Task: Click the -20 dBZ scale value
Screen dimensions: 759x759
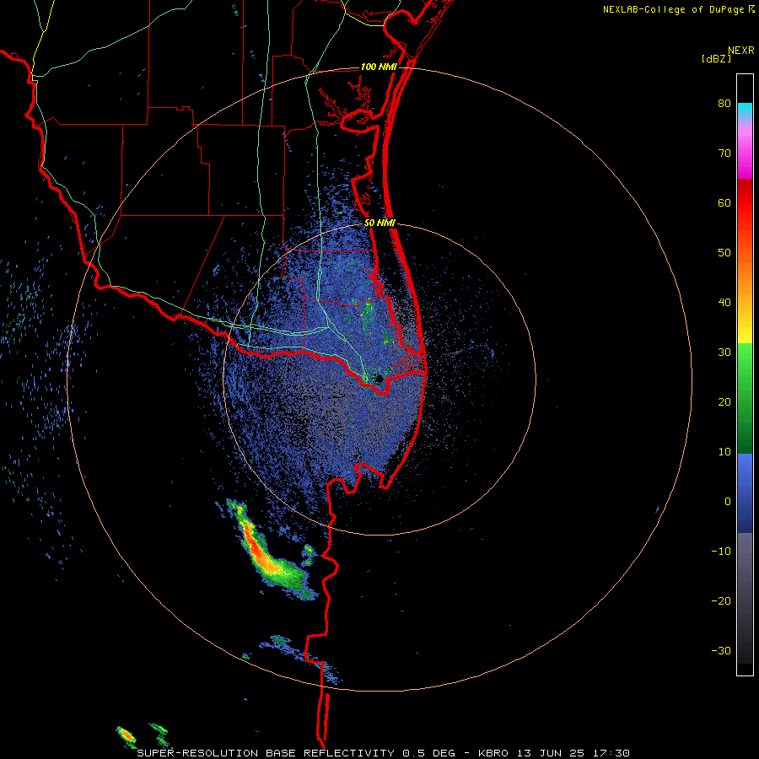Action: [x=721, y=600]
